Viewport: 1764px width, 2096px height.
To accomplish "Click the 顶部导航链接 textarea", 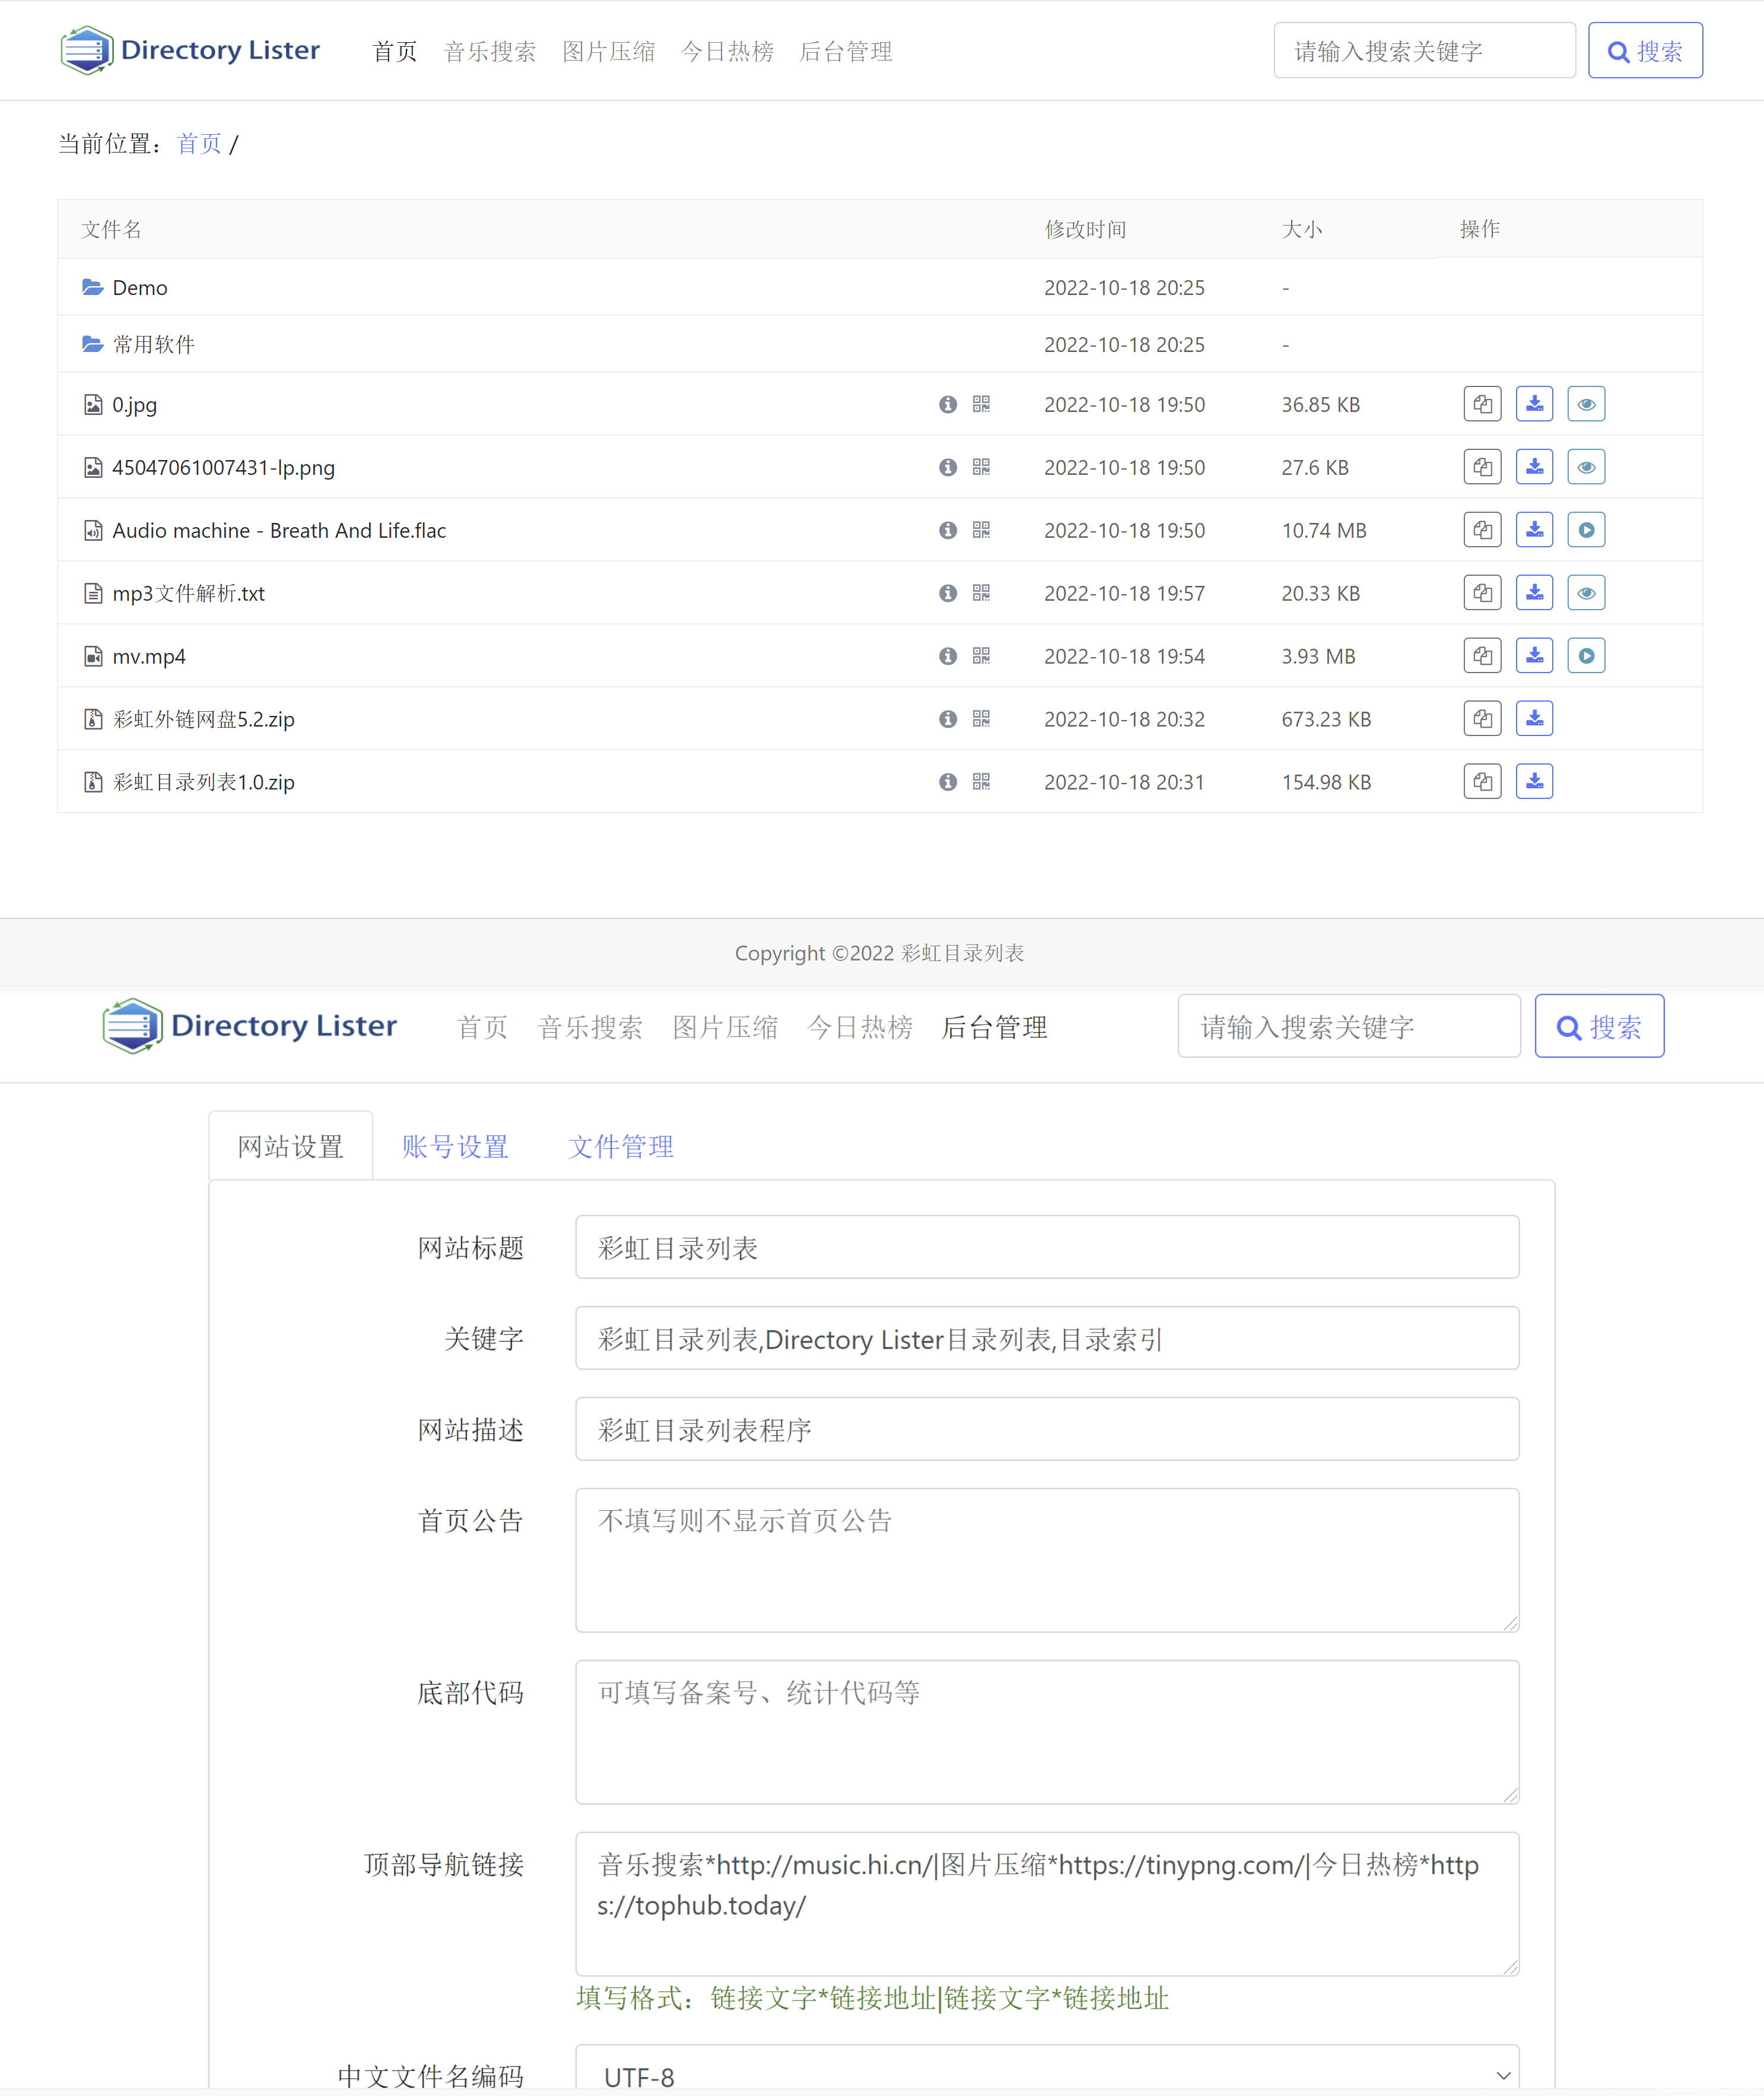I will (1047, 1904).
